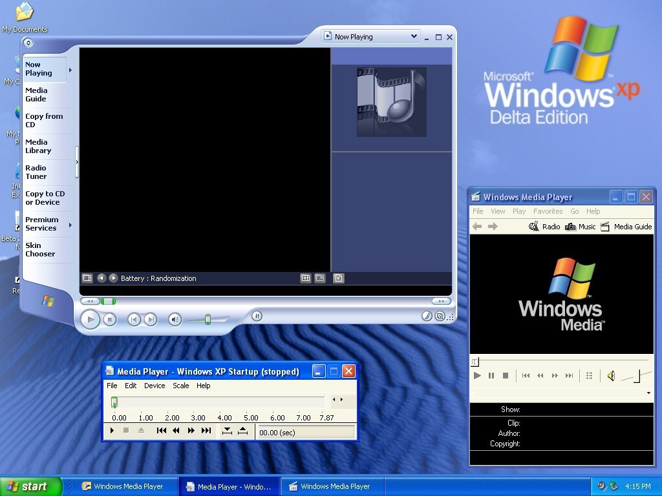
Task: Enable the selection end mark in startup player
Action: click(x=242, y=430)
